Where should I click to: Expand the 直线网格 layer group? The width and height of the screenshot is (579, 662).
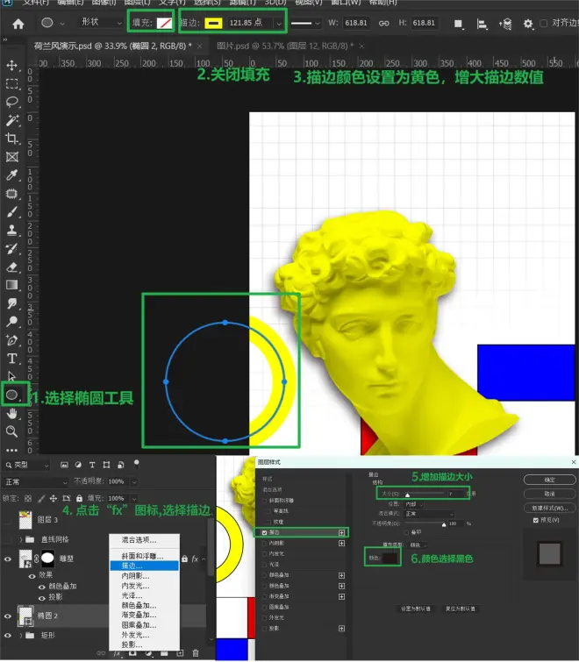(x=21, y=539)
